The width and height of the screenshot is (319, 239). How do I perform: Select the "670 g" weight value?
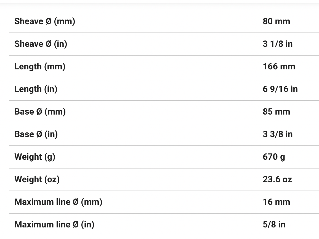274,157
